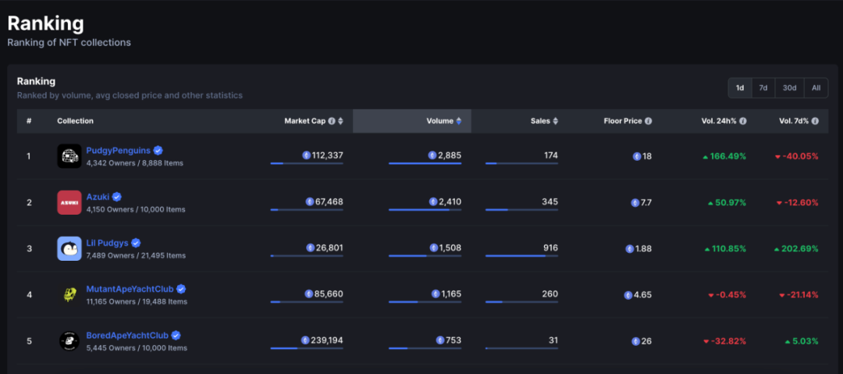This screenshot has width=843, height=374.
Task: Select the All time range
Action: (x=816, y=87)
